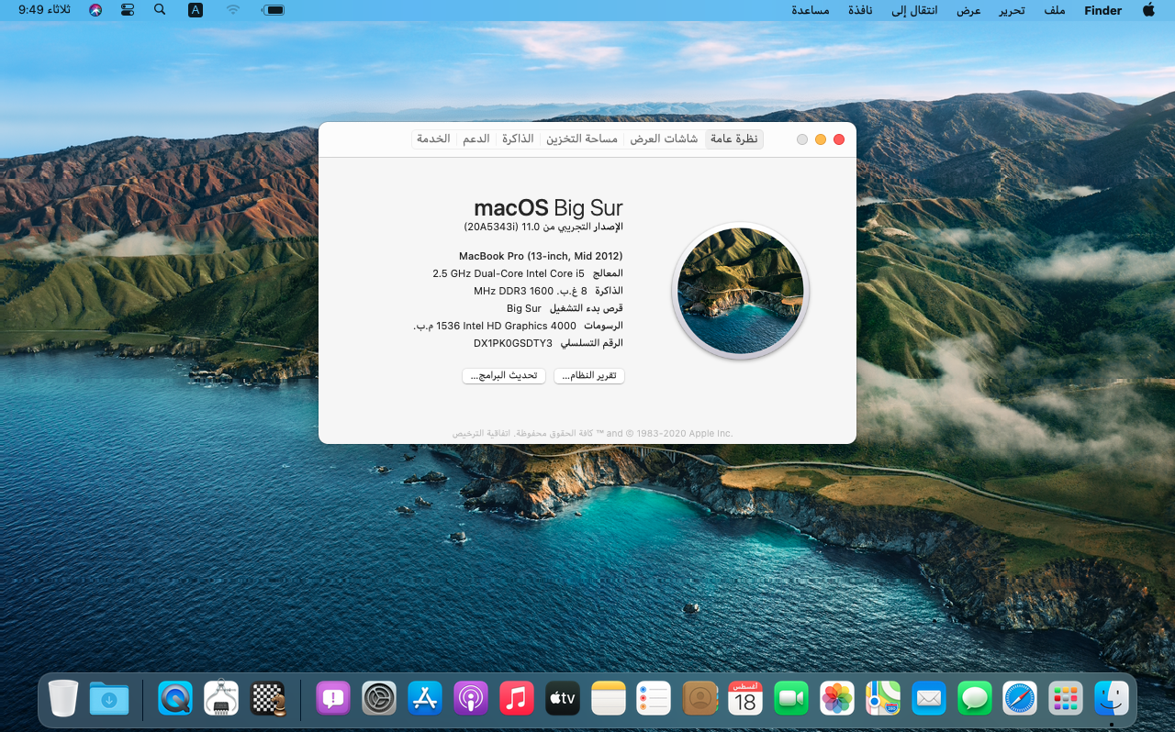Open Finder from the dock
This screenshot has height=732, width=1175.
click(1112, 698)
